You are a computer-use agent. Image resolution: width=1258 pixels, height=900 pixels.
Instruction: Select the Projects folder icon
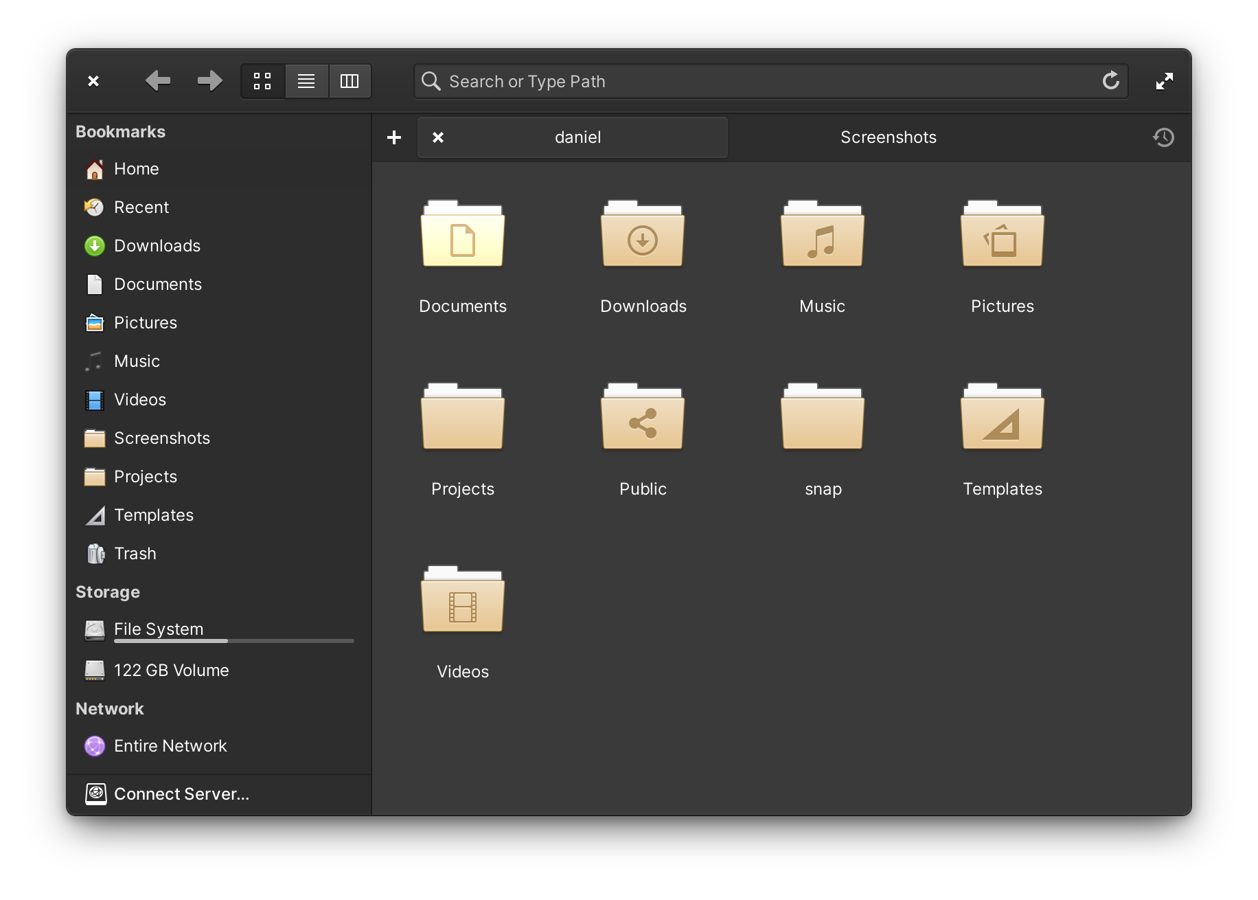pos(463,416)
